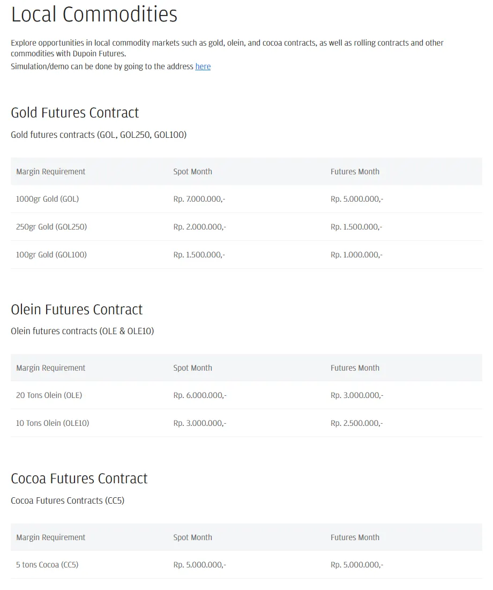The image size is (493, 590).
Task: Select OLE10 futures month Rp. 2.500.000
Action: [x=356, y=423]
